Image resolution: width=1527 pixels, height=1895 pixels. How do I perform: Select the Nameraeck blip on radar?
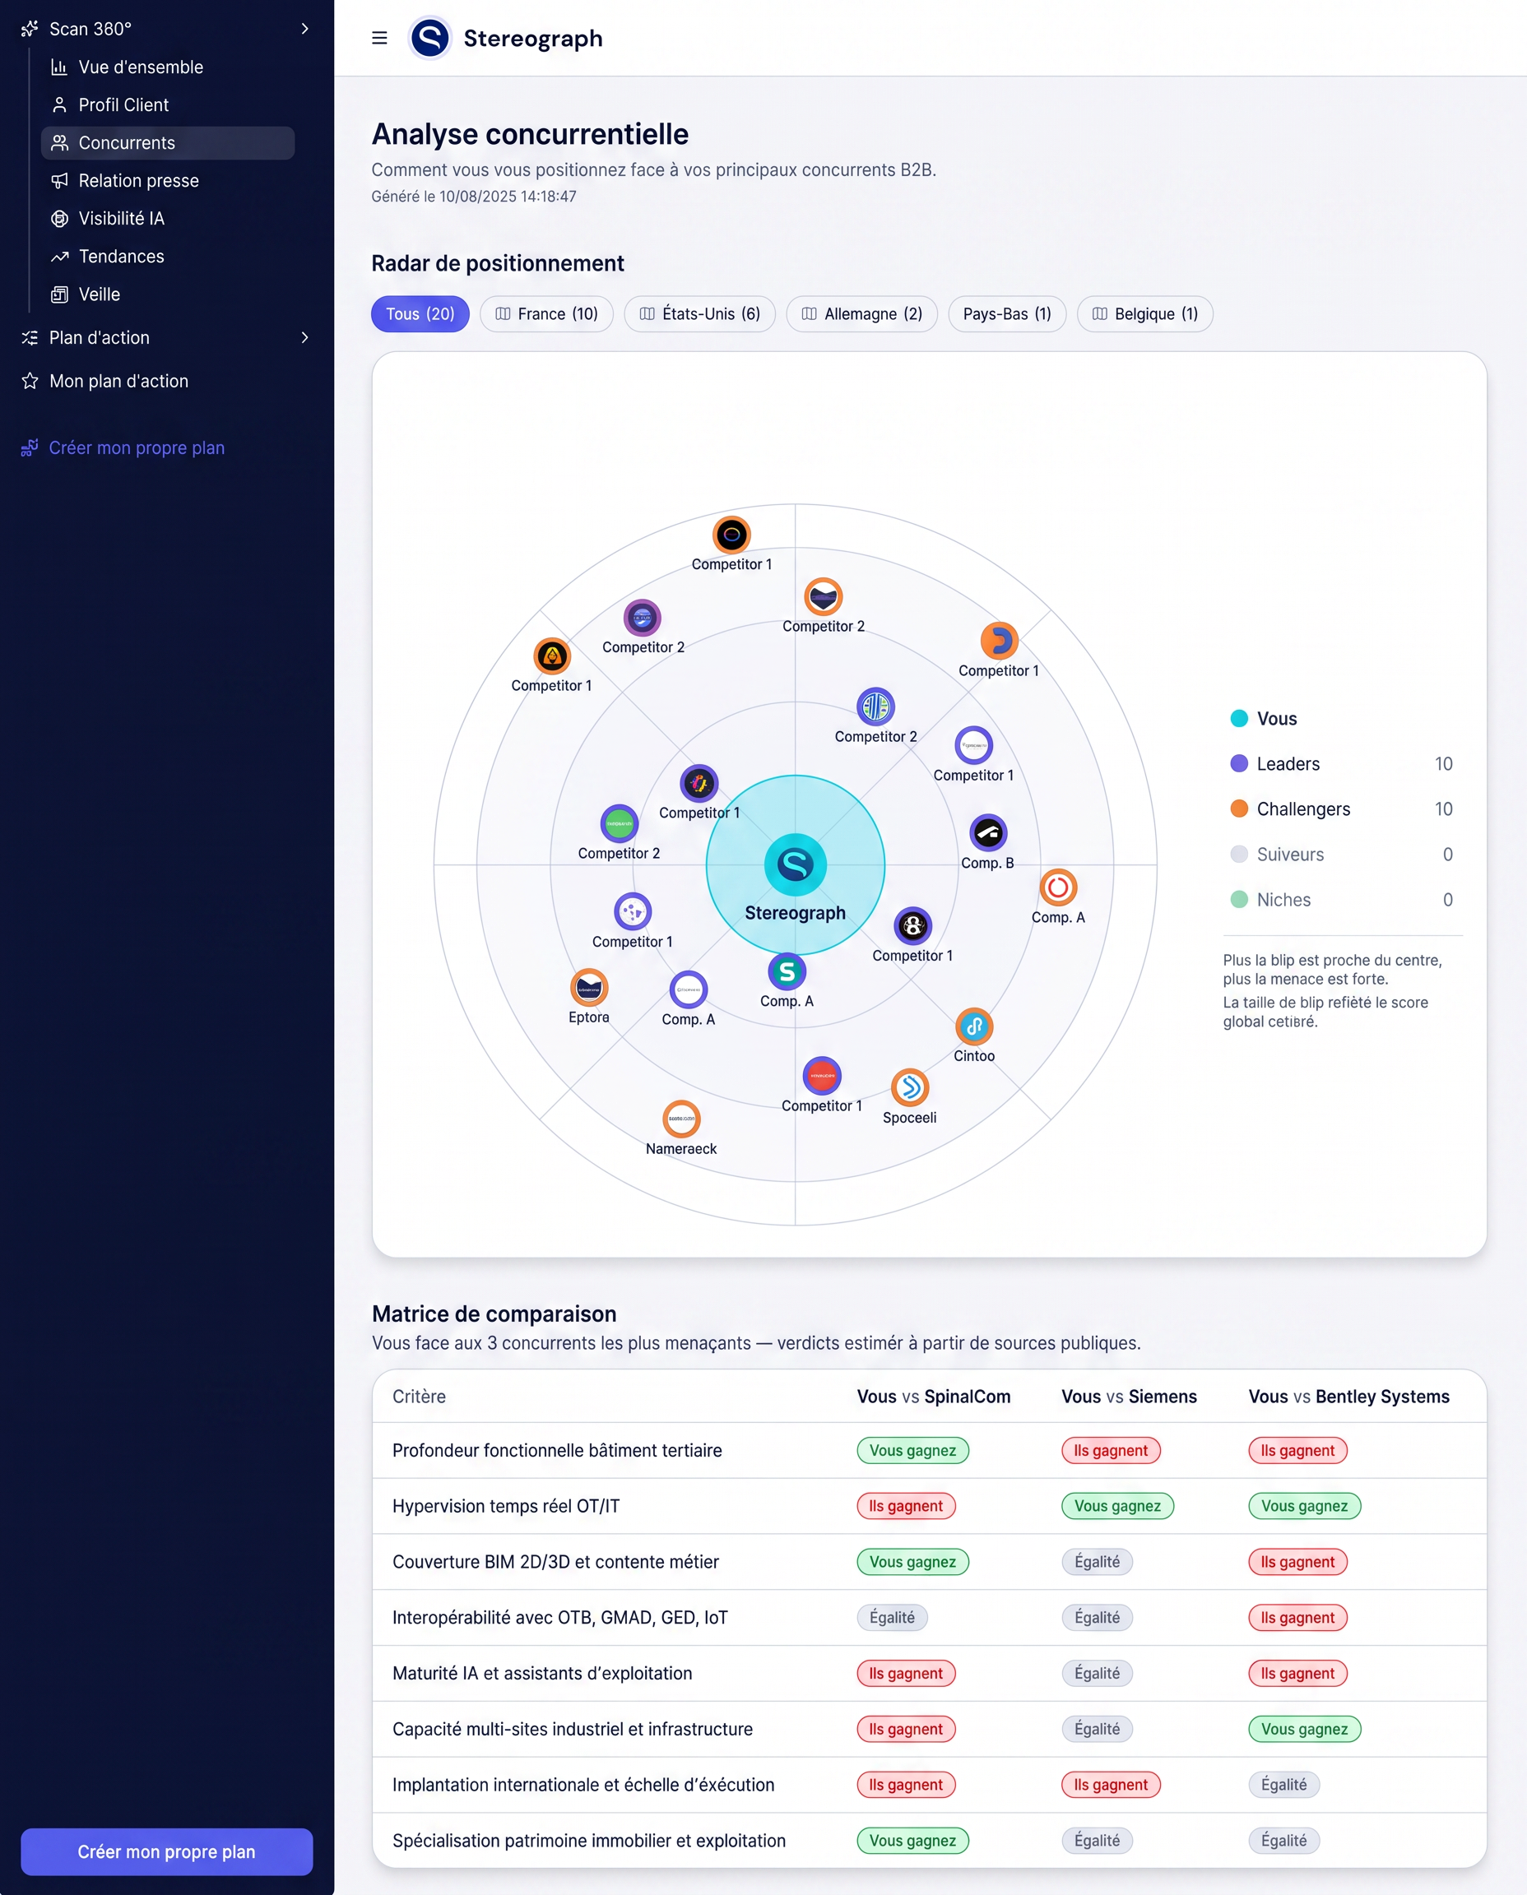click(681, 1119)
